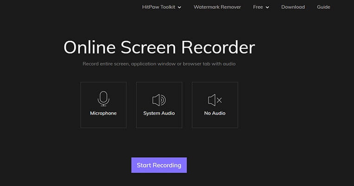The height and width of the screenshot is (186, 354).
Task: Click the Online Screen Recorder heading
Action: coord(159,47)
